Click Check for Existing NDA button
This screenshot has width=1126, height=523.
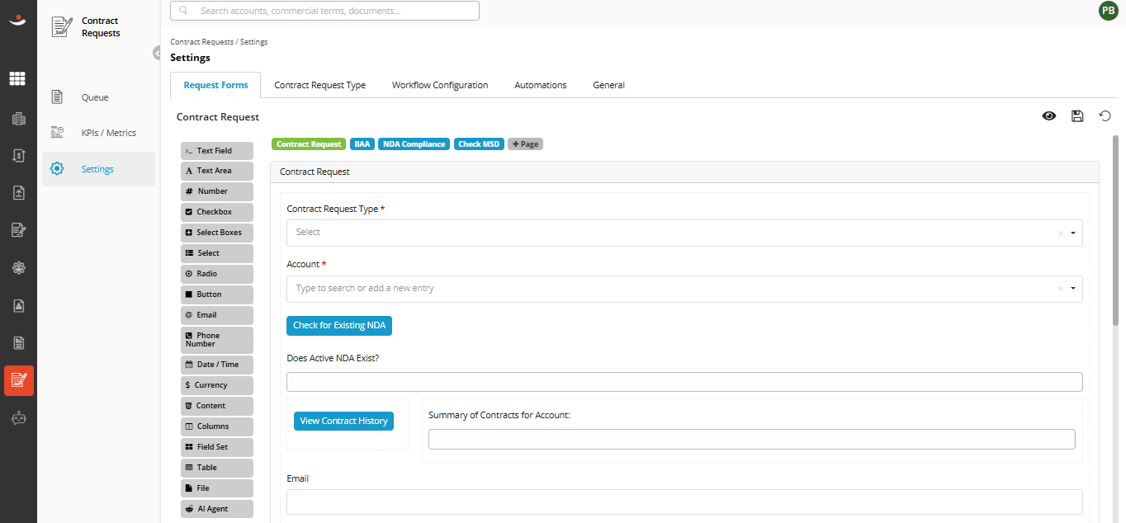pos(339,325)
